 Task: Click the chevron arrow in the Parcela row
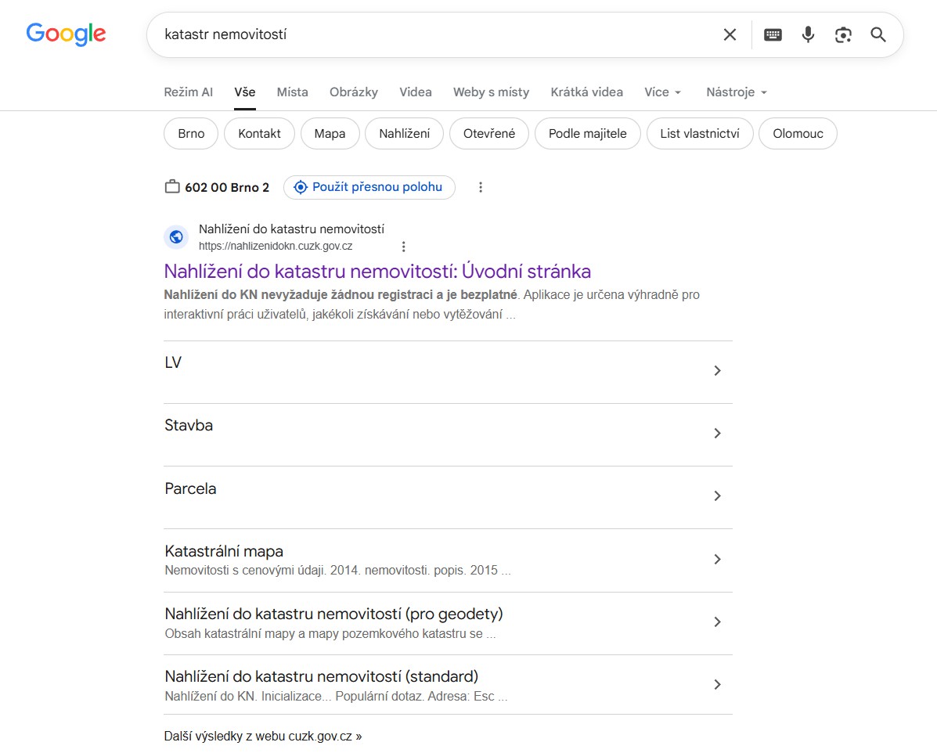point(718,496)
